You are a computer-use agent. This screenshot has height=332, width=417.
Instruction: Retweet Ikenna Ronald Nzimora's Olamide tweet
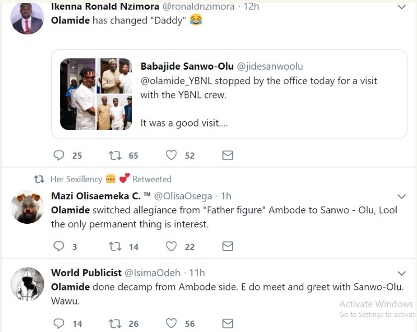coord(114,155)
